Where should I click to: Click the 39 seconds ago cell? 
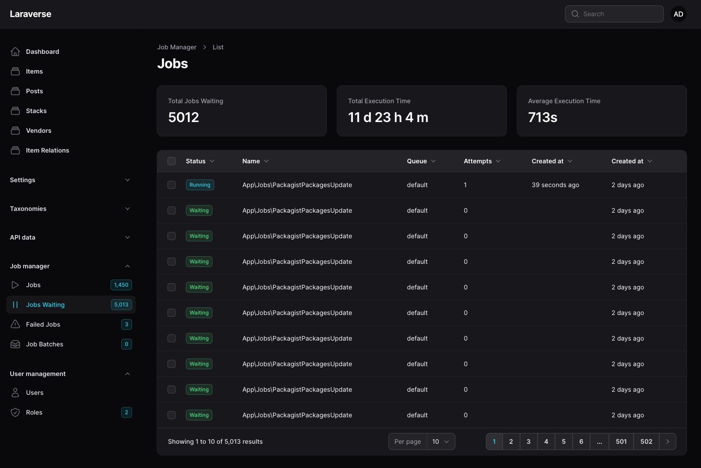[x=556, y=185]
